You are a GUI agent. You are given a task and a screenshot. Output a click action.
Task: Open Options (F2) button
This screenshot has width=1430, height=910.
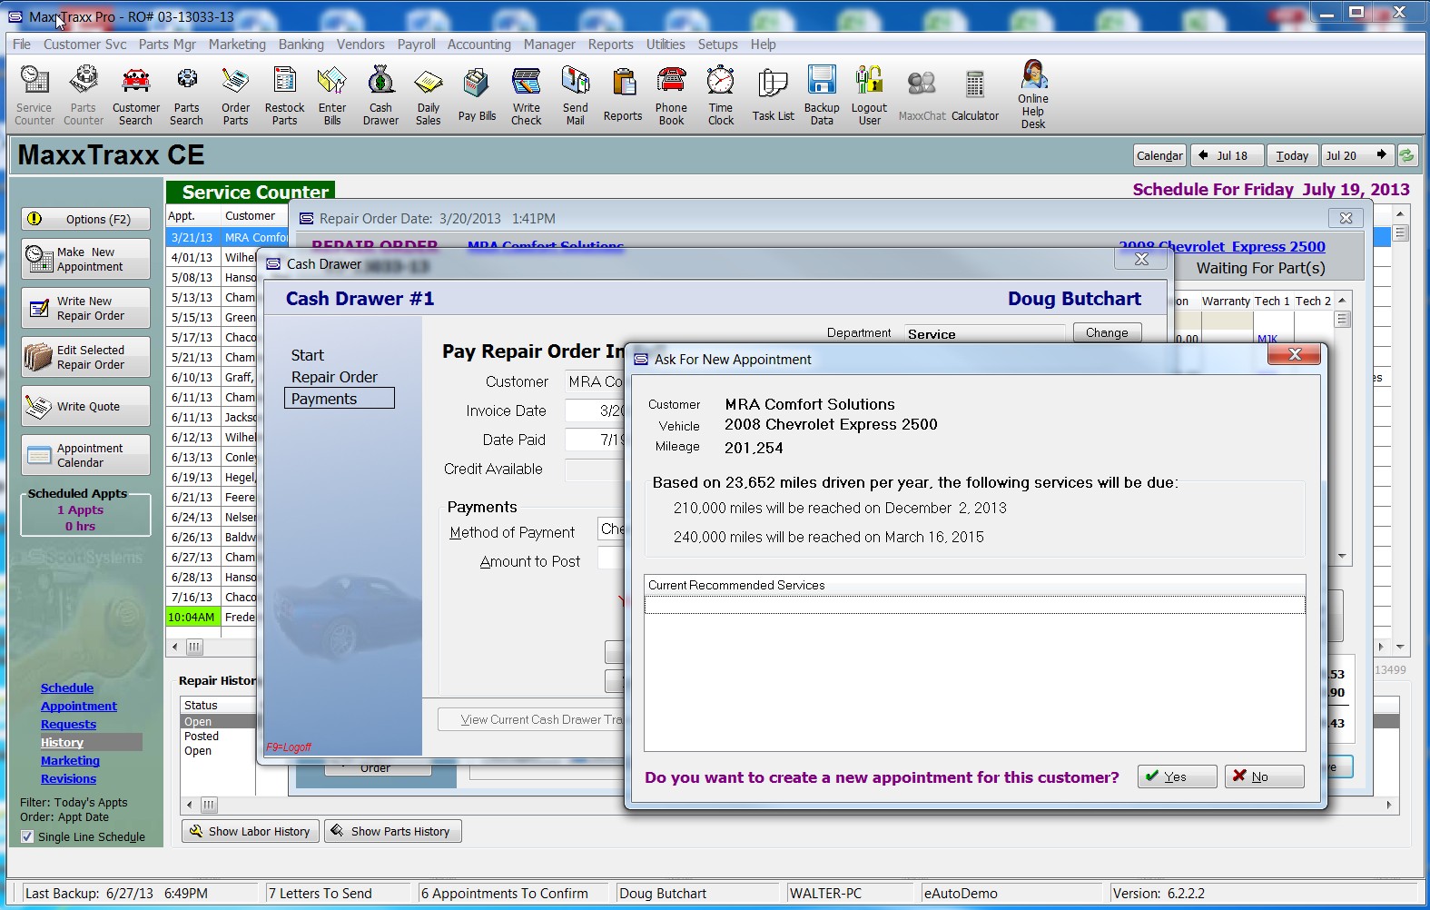(86, 219)
